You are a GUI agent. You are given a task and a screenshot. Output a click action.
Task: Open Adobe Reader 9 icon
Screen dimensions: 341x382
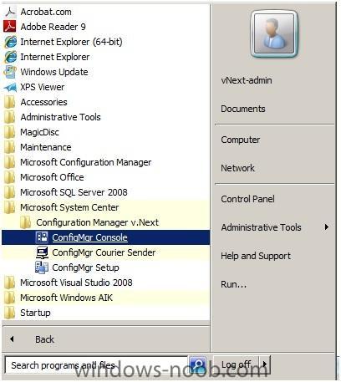point(10,27)
